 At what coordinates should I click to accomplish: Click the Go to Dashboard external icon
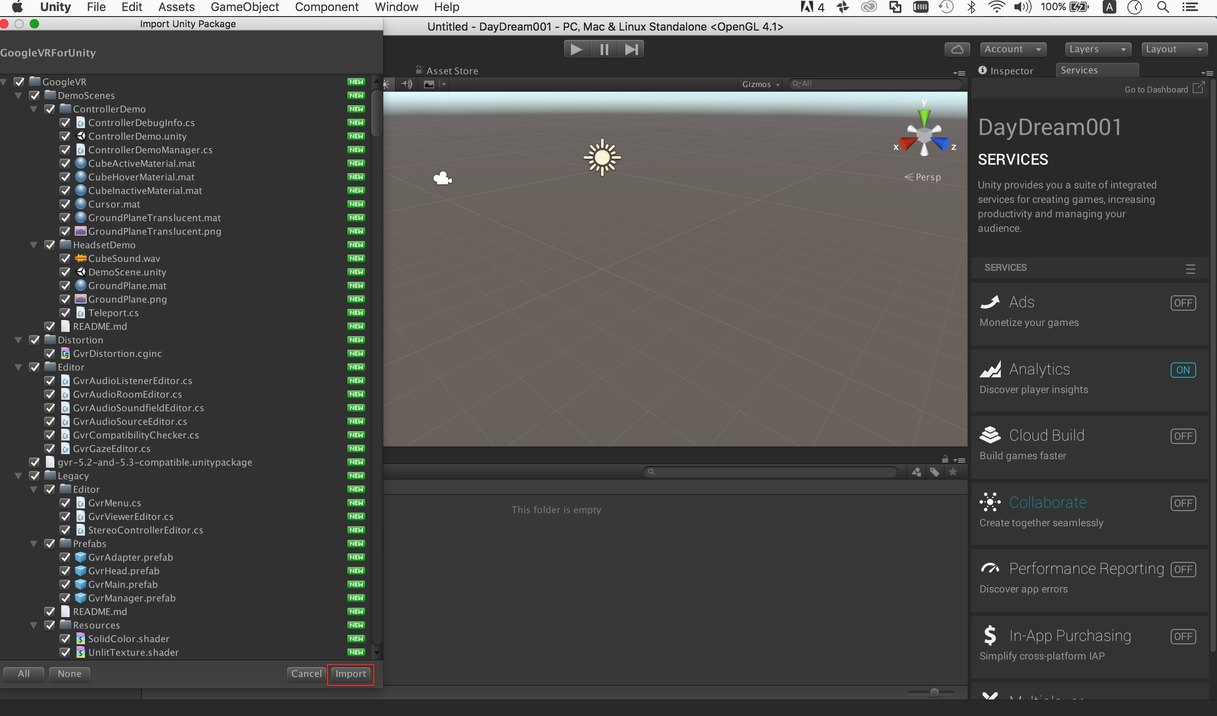1198,88
